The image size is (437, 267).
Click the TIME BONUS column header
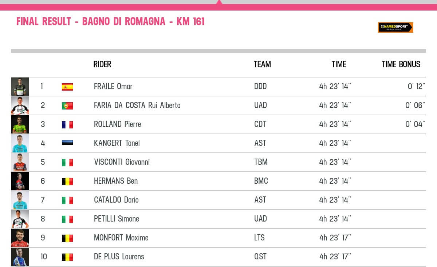[401, 64]
